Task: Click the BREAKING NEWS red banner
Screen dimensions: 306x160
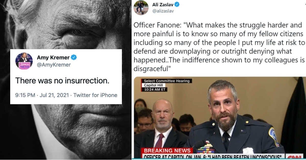Action: click(x=167, y=151)
